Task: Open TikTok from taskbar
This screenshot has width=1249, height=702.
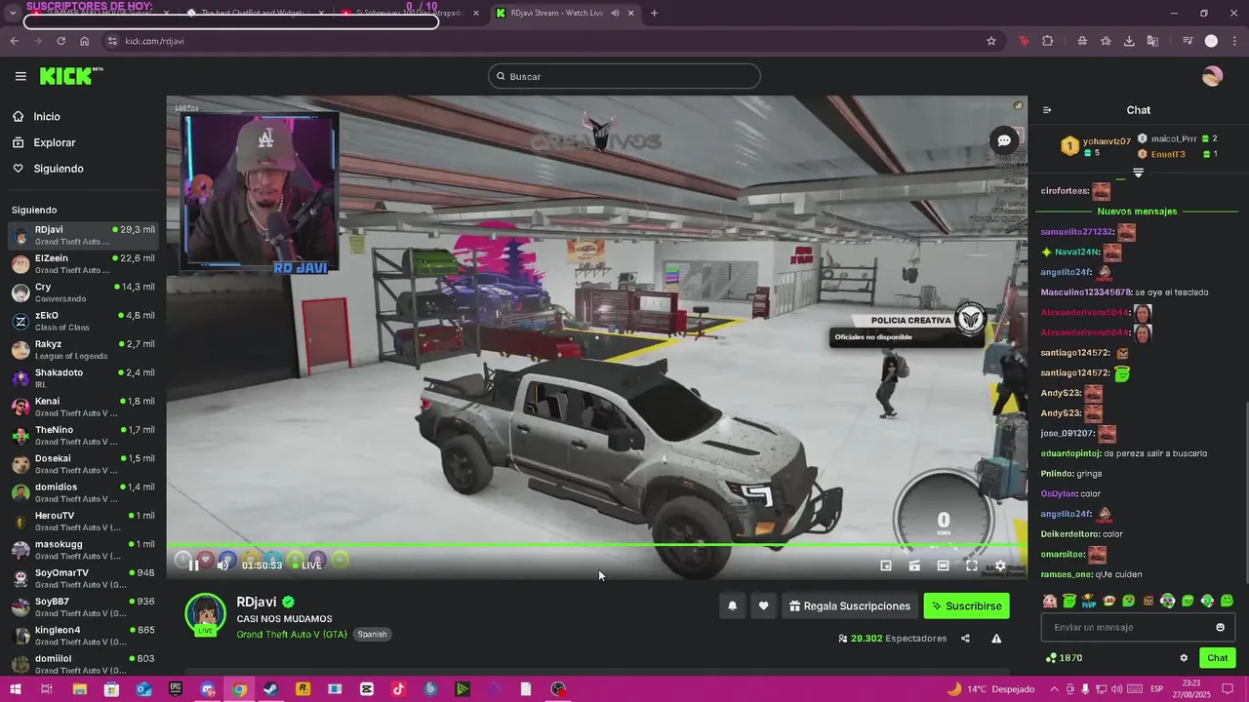Action: coord(398,689)
